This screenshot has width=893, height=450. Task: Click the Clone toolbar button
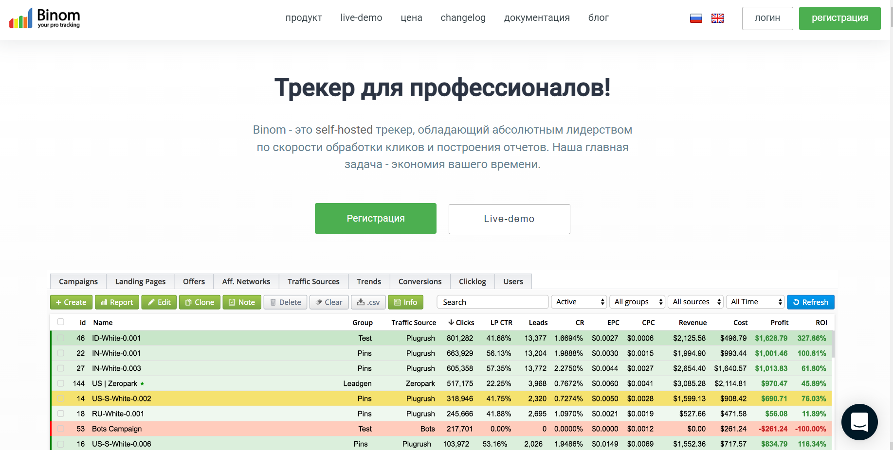[x=200, y=302]
